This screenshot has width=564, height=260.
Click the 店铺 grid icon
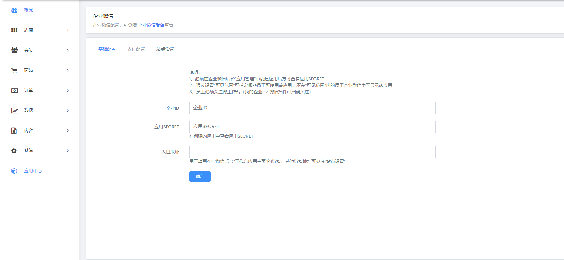(14, 30)
